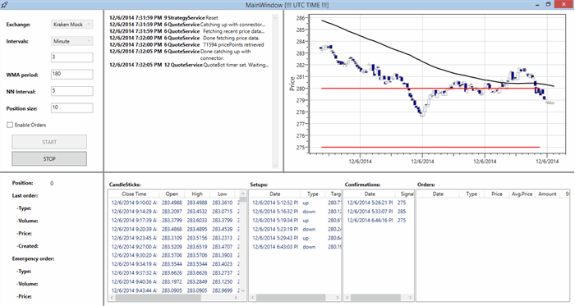Click the rocket app icon in title bar
Viewport: 575px width, 306px height.
click(5, 5)
